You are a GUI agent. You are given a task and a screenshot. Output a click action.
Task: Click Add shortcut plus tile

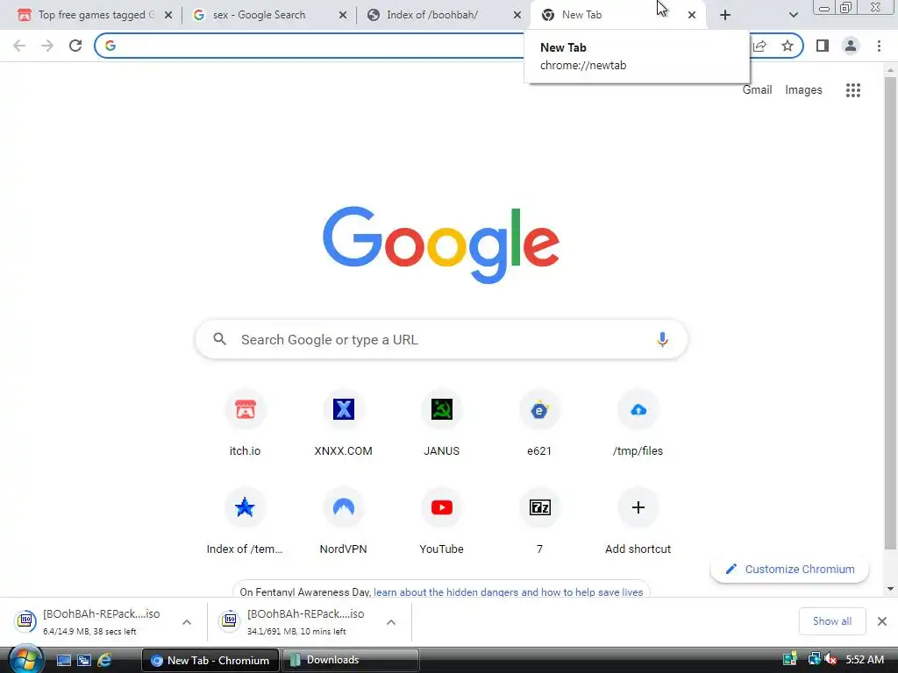point(638,522)
